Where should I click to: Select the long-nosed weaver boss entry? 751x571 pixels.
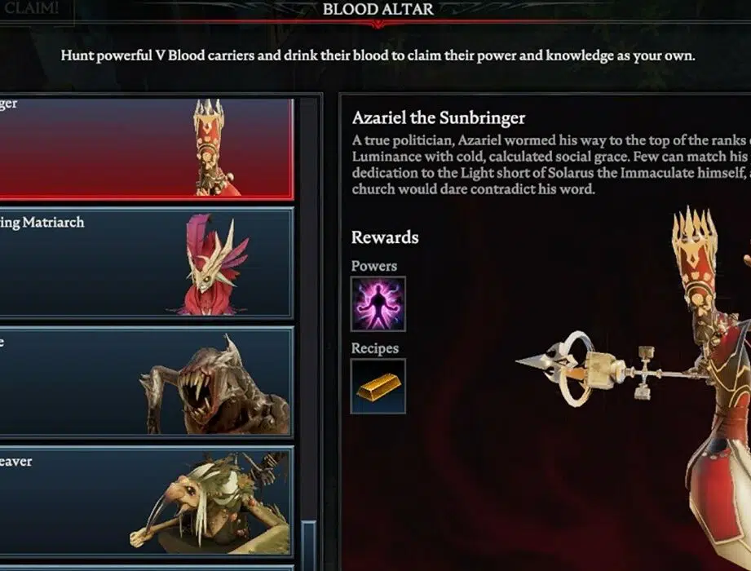tap(146, 502)
